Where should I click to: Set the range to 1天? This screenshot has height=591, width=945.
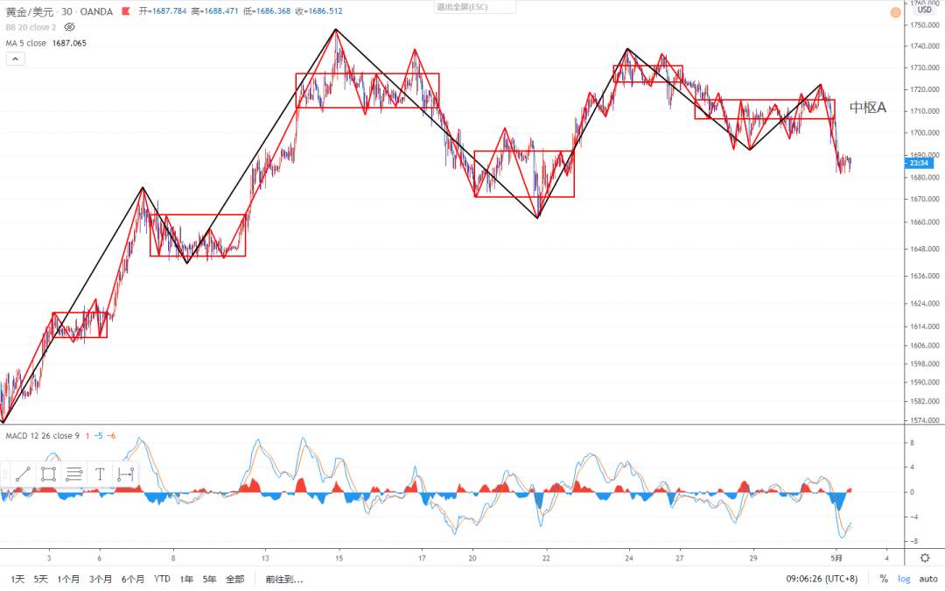17,579
